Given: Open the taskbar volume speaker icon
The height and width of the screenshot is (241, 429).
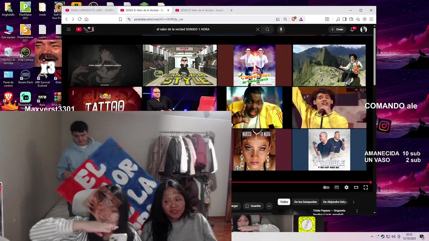Looking at the screenshot, I should point(393,237).
